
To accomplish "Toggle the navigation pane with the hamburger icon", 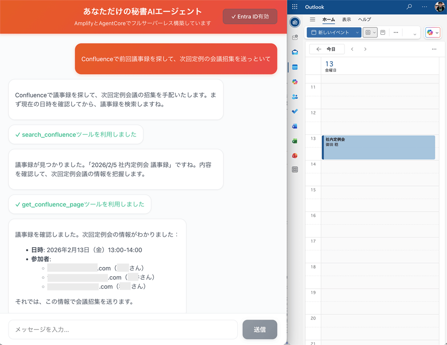I will 312,19.
